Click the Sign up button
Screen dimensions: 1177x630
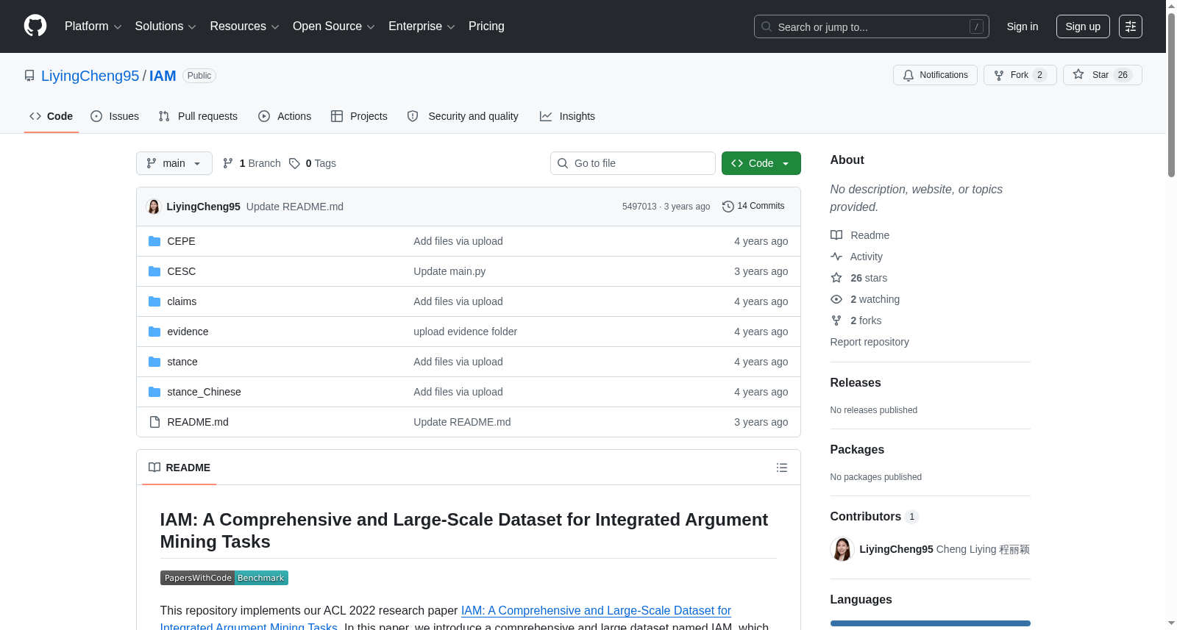[x=1083, y=26]
